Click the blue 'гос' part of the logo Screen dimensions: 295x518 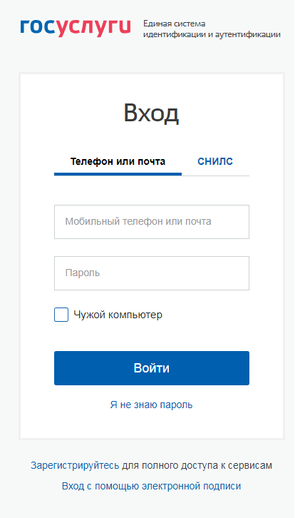tap(36, 27)
